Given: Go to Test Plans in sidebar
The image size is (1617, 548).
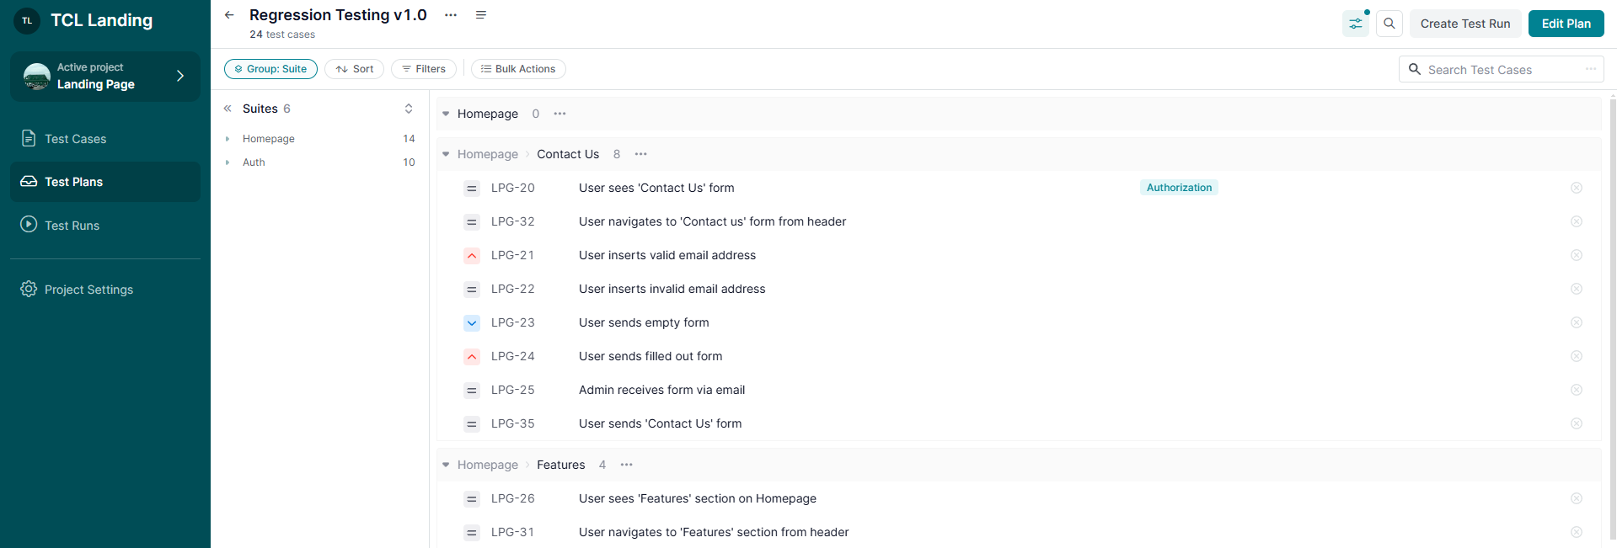Looking at the screenshot, I should coord(105,182).
